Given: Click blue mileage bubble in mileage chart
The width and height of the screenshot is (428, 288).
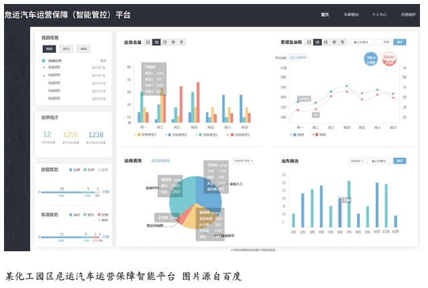Looking at the screenshot, I should pyautogui.click(x=371, y=58).
